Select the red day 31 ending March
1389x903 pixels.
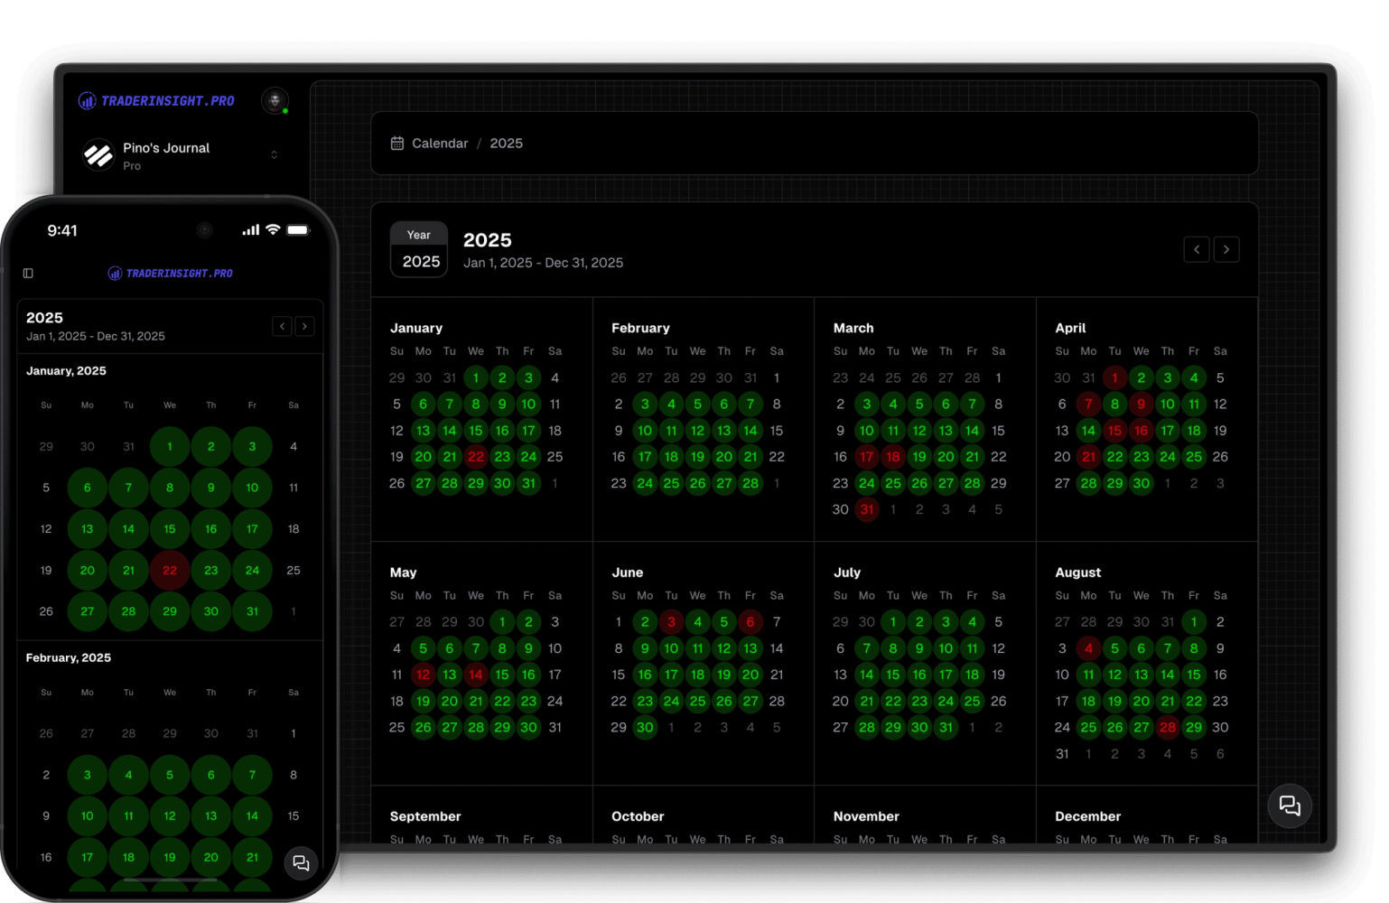pos(866,509)
